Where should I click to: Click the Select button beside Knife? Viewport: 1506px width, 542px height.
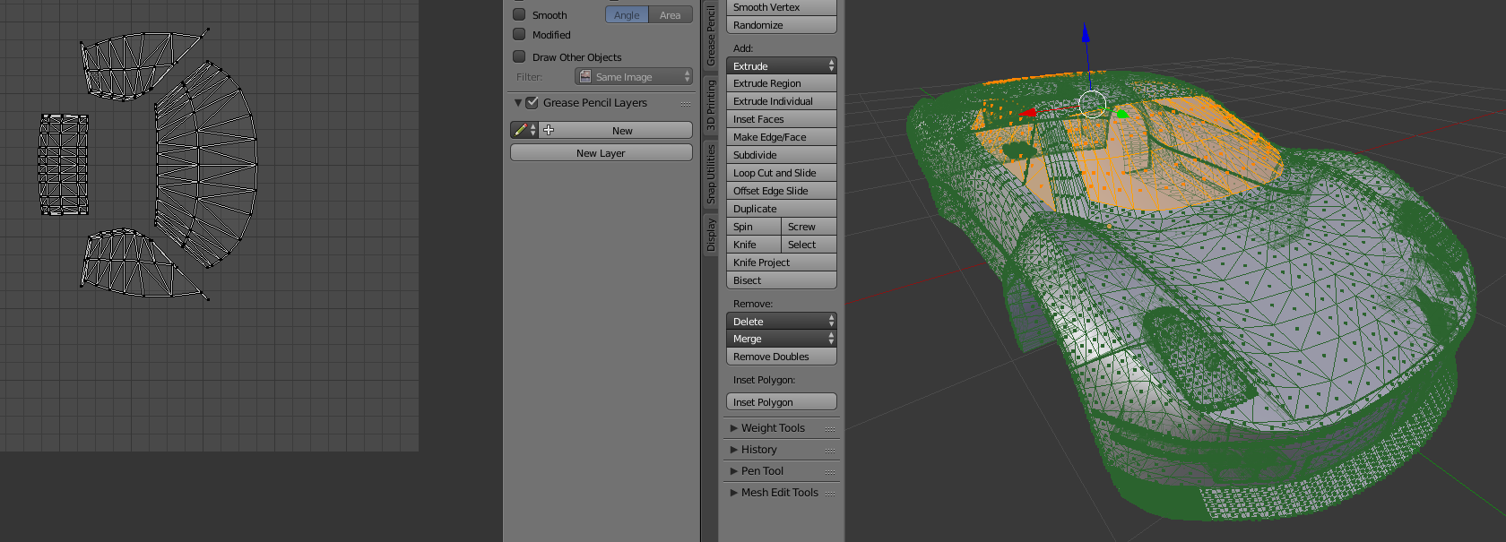click(809, 245)
